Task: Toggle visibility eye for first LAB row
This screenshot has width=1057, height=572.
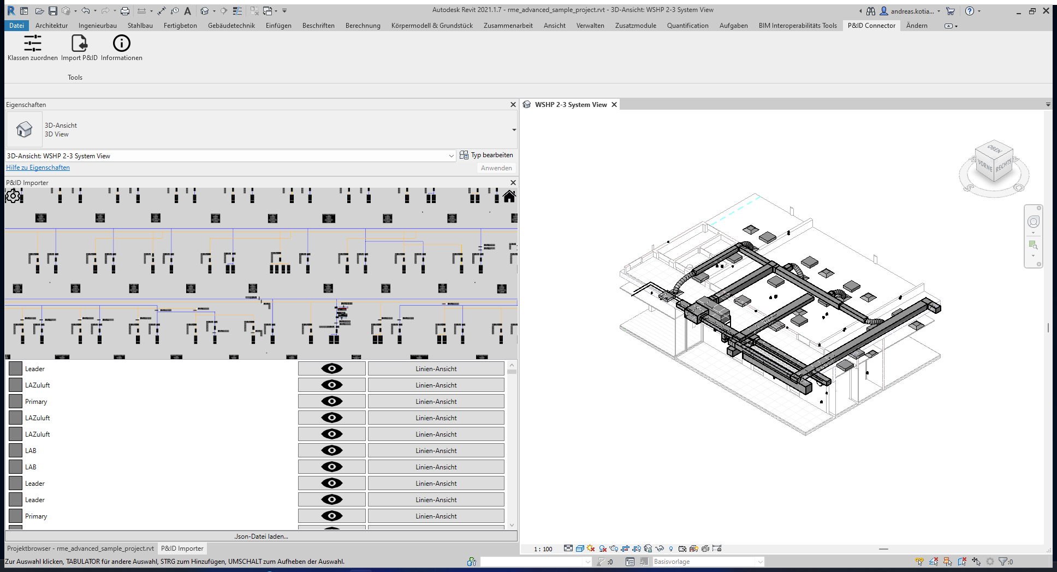Action: click(331, 451)
